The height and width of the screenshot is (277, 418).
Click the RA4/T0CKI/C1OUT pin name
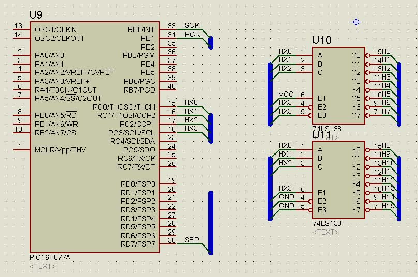tap(65, 90)
